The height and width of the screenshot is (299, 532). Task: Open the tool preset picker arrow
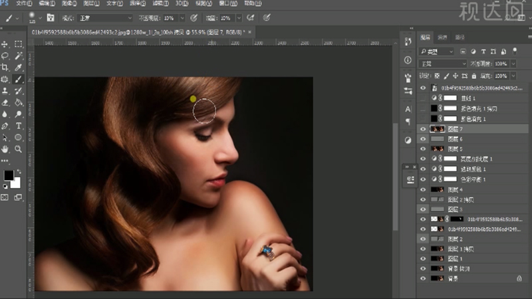pyautogui.click(x=17, y=18)
